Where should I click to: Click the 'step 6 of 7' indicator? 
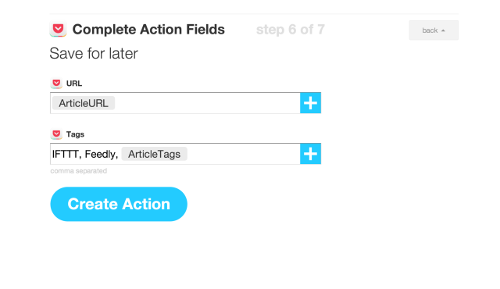[291, 30]
